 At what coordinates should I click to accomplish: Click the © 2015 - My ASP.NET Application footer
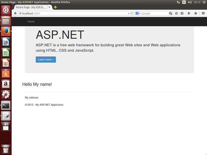click(44, 105)
